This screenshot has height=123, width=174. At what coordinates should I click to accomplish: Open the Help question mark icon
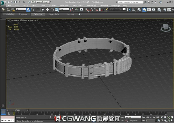tap(161, 2)
